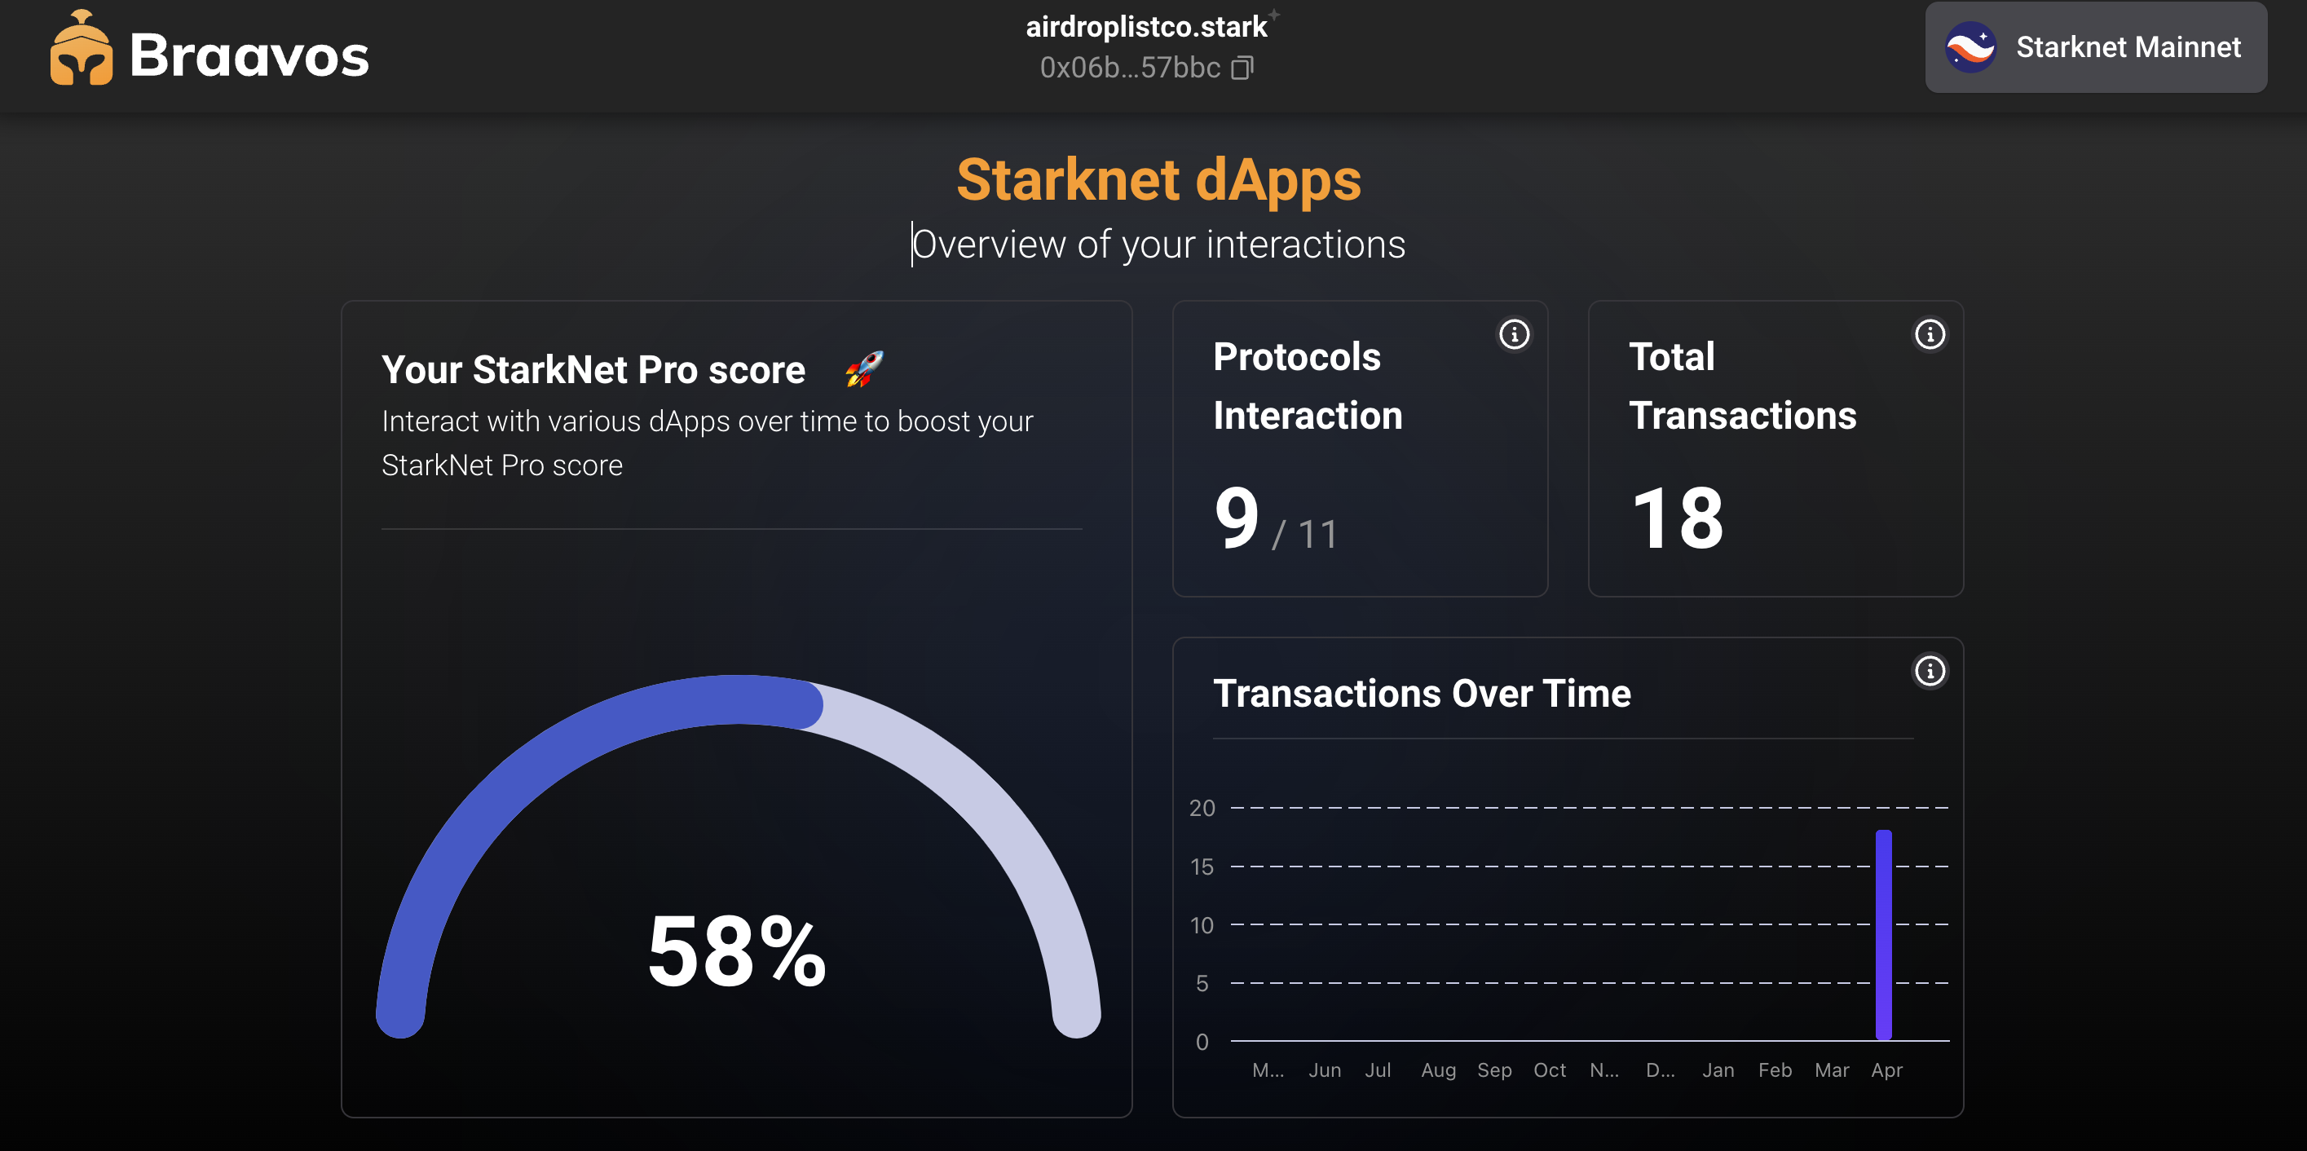Image resolution: width=2307 pixels, height=1151 pixels.
Task: Click the Oct label on chart axis
Action: tap(1550, 1069)
